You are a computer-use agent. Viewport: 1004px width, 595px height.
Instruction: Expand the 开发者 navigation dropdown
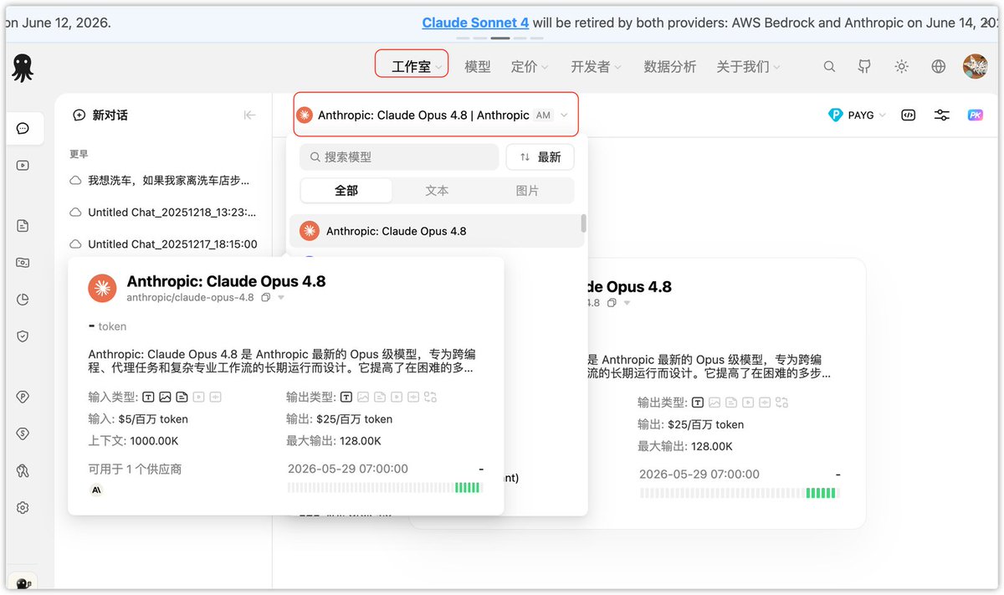pos(597,67)
